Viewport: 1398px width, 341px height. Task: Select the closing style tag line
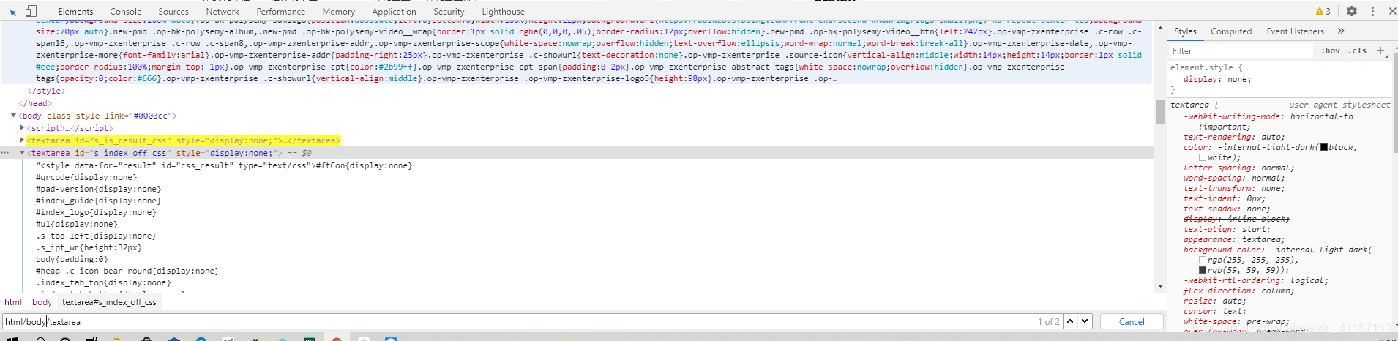(46, 91)
